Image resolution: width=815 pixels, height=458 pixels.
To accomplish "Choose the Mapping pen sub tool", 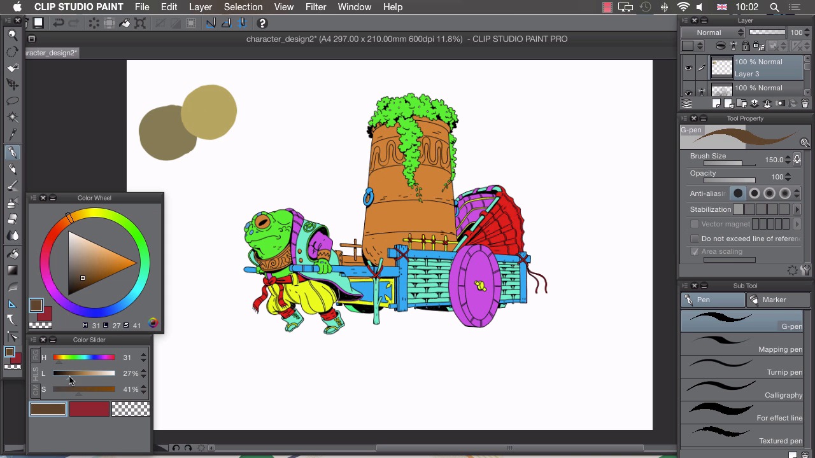I will (742, 345).
